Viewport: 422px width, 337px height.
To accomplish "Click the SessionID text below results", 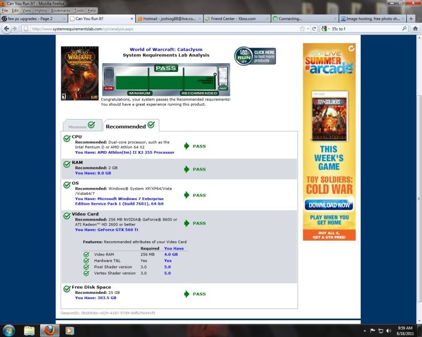I will click(108, 313).
